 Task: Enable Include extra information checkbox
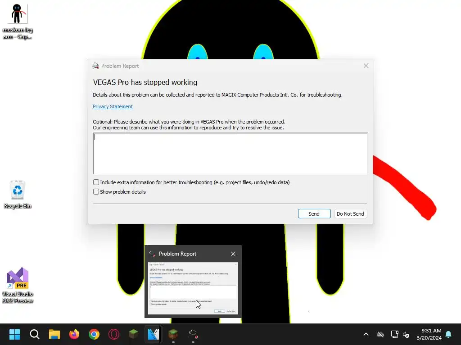pos(96,182)
